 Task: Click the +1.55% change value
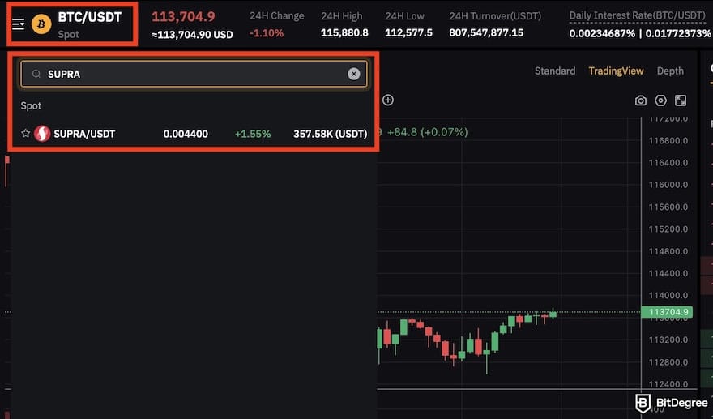(253, 134)
